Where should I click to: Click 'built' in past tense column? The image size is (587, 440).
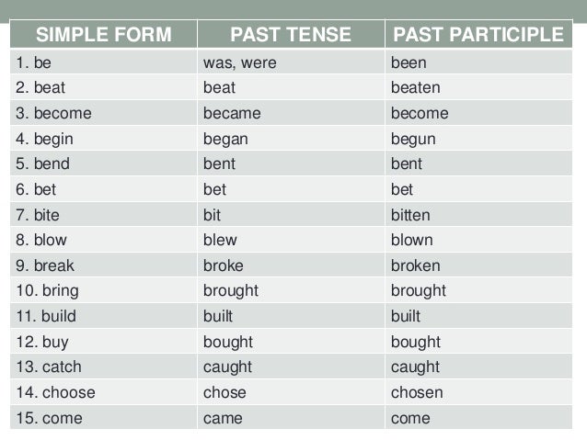click(218, 316)
